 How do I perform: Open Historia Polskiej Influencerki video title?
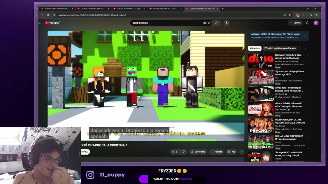pyautogui.click(x=290, y=105)
